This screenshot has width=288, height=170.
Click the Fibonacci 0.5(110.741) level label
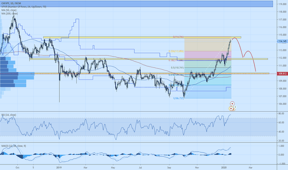click(177, 68)
